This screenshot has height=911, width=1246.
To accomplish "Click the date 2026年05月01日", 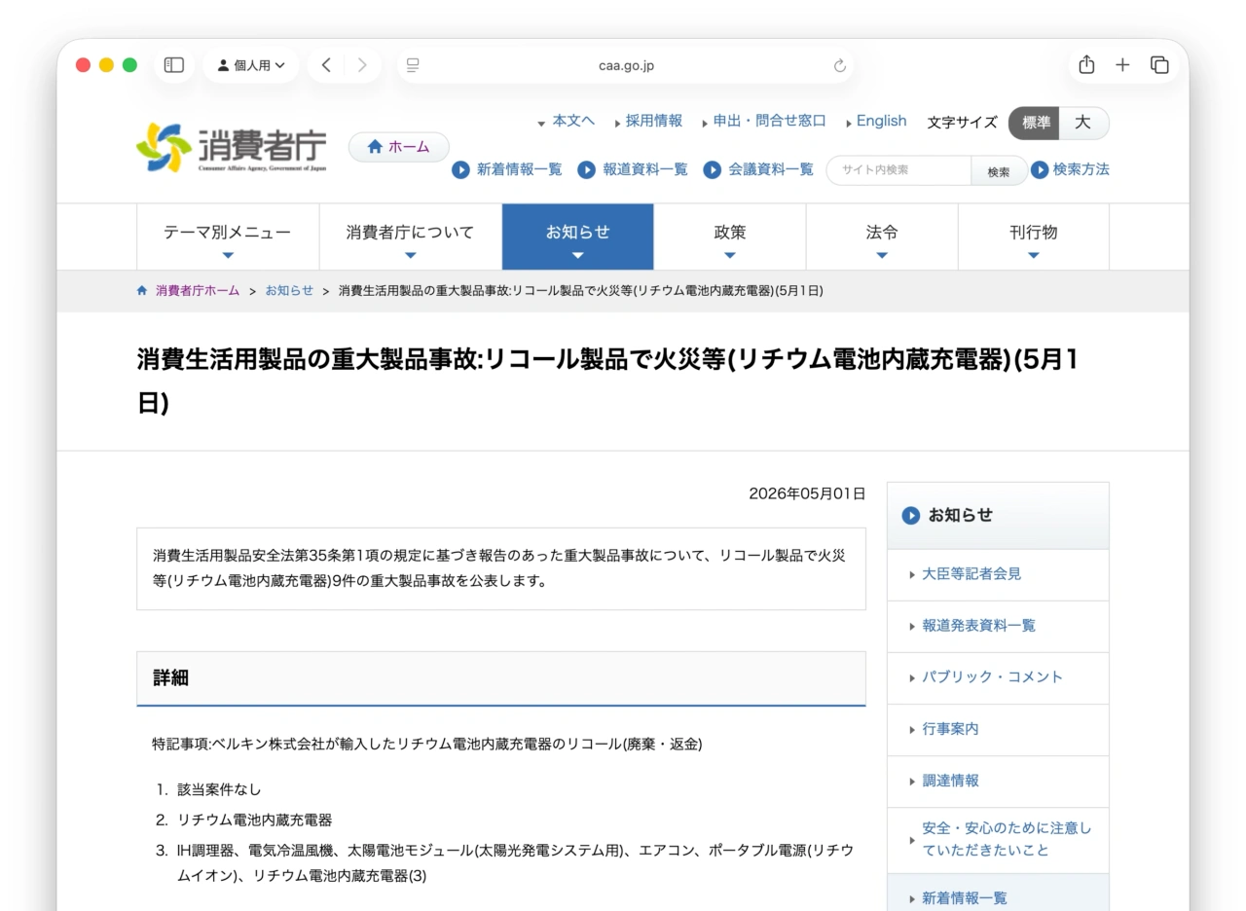I will point(807,493).
